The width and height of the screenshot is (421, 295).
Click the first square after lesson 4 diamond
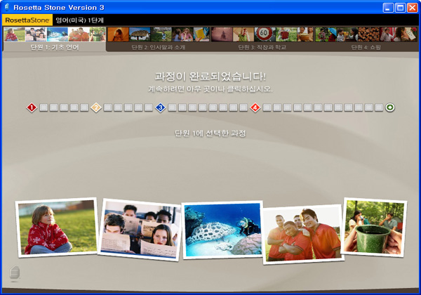[267, 107]
